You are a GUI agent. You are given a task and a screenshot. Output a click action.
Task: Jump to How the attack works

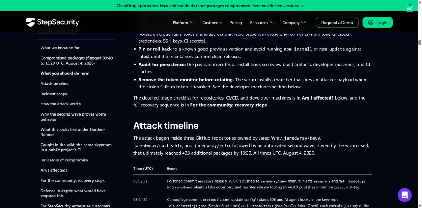coord(60,104)
